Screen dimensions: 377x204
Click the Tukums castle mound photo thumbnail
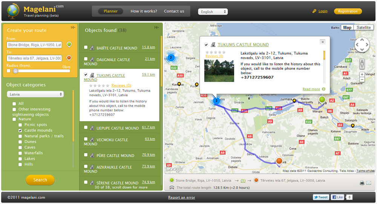219,71
